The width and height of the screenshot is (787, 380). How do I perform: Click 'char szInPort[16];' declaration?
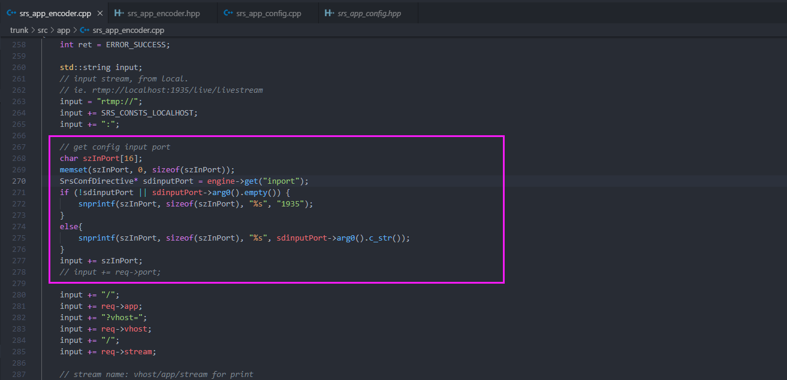click(x=101, y=159)
